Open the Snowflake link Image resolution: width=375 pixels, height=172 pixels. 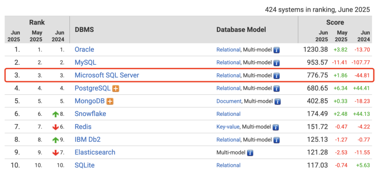(90, 114)
